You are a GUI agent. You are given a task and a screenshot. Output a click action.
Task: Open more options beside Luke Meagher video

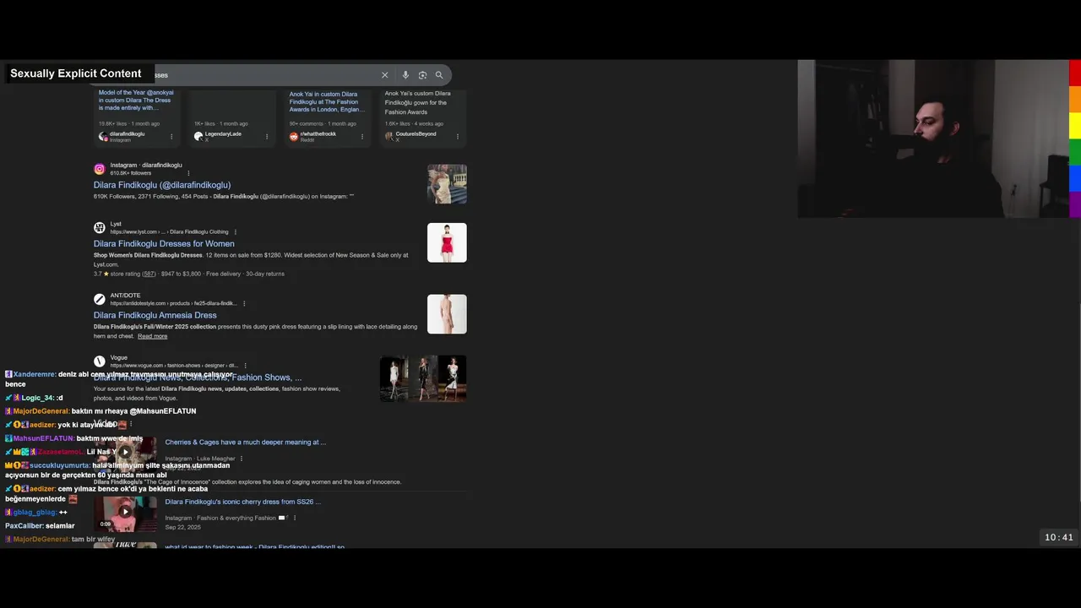pos(242,459)
